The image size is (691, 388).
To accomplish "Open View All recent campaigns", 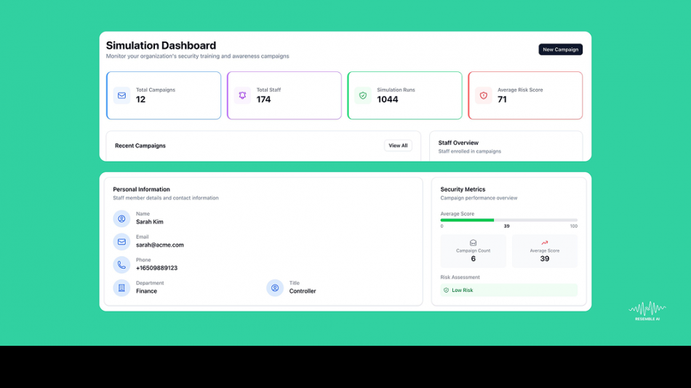I will 398,146.
